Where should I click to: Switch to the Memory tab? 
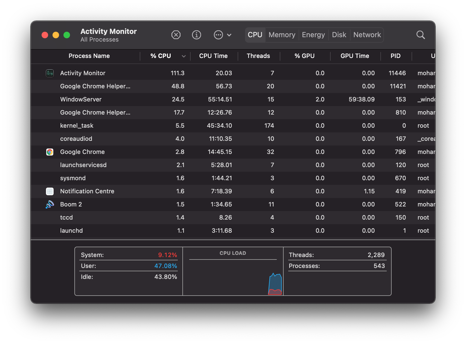pos(282,35)
